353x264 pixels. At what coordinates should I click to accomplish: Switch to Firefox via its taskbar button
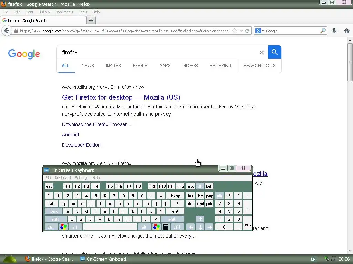coord(49,259)
